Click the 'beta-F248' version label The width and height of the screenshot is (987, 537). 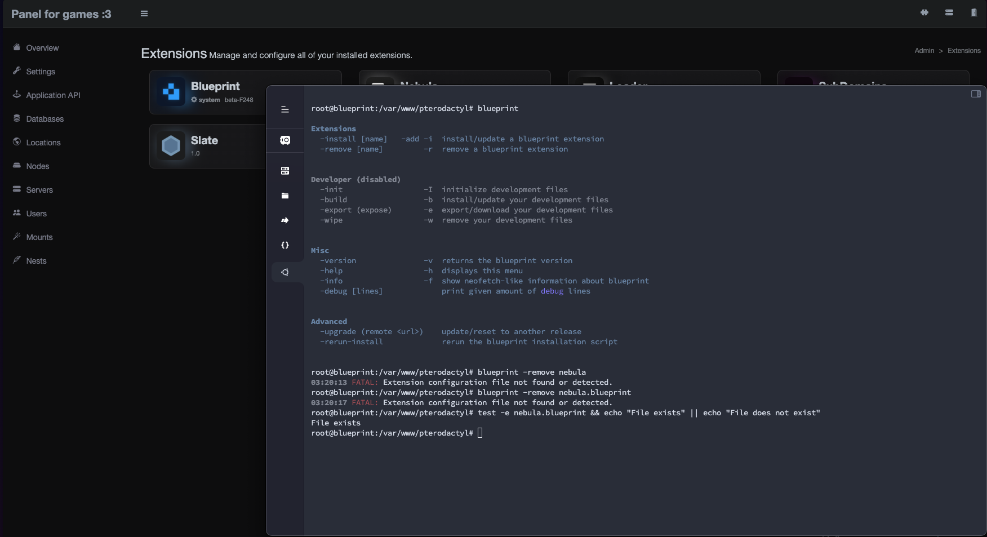[239, 100]
